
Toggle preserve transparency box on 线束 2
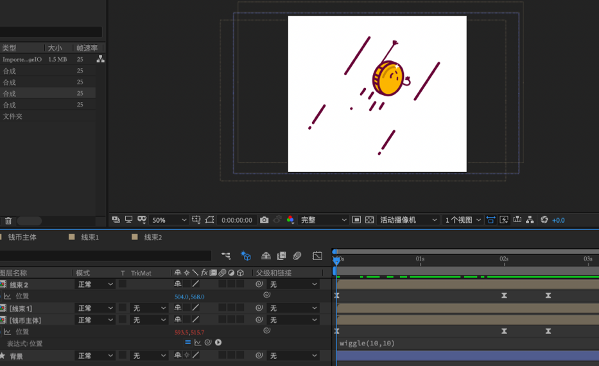122,284
